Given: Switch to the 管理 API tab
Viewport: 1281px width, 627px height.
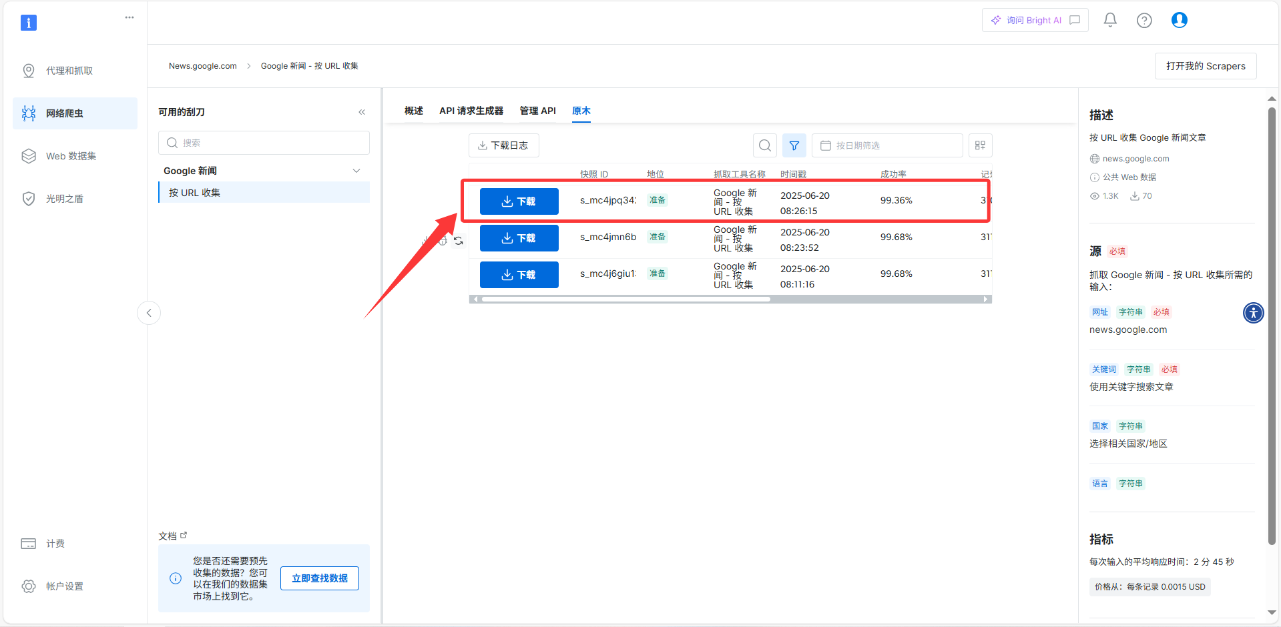Looking at the screenshot, I should point(538,111).
